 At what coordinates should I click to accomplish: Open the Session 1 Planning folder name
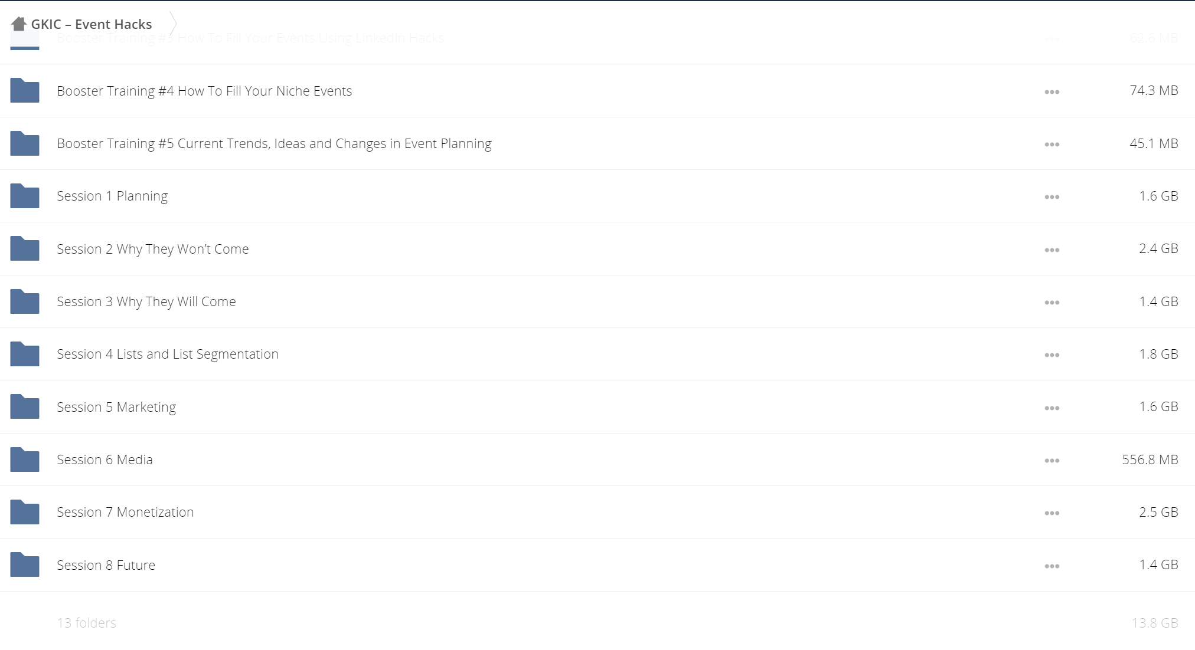click(112, 196)
